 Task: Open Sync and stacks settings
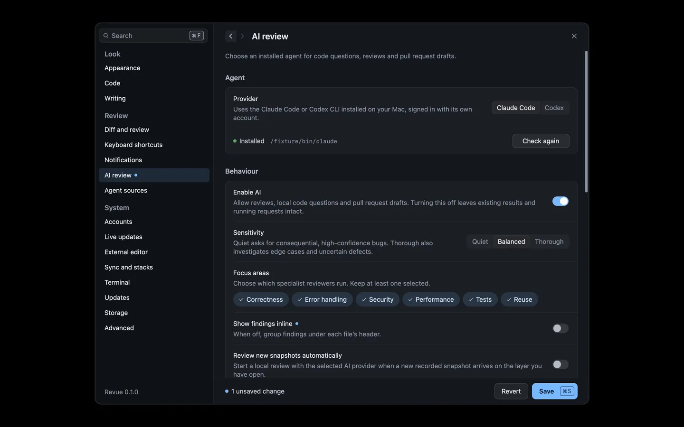pos(154,267)
